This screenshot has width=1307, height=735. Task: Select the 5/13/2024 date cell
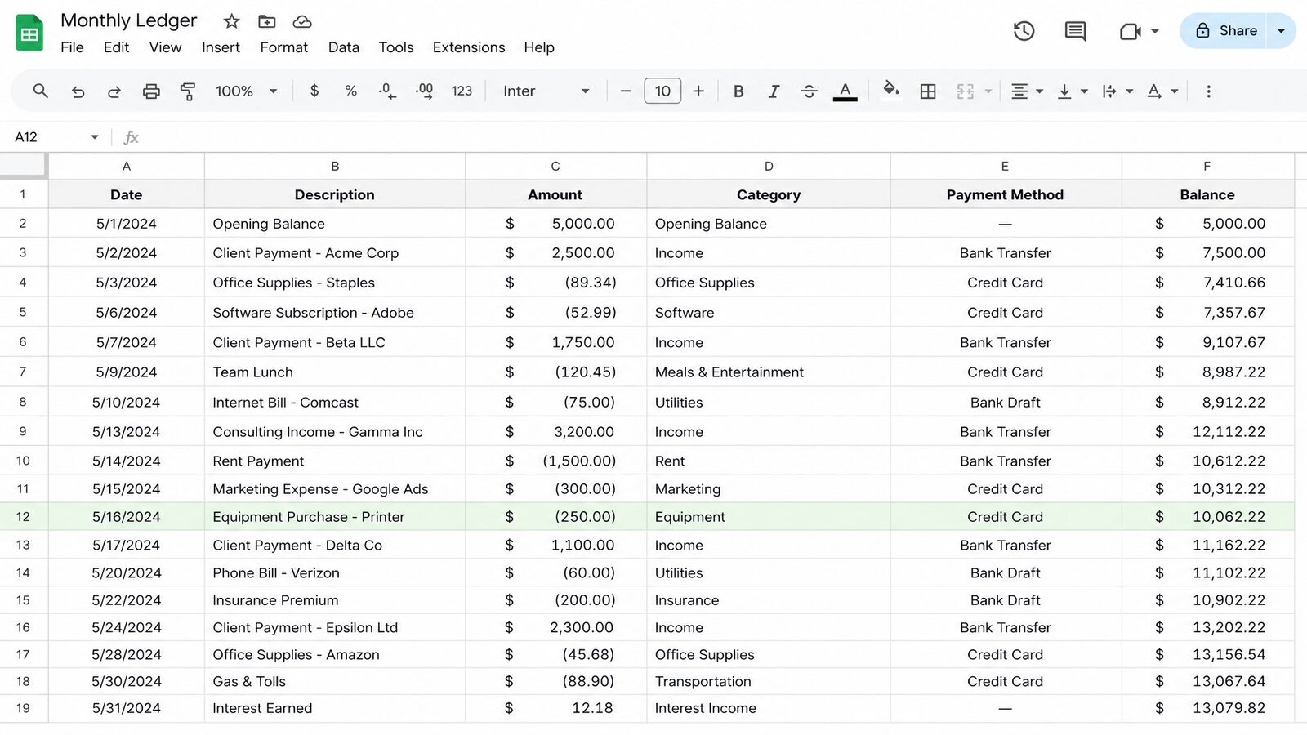pos(126,431)
